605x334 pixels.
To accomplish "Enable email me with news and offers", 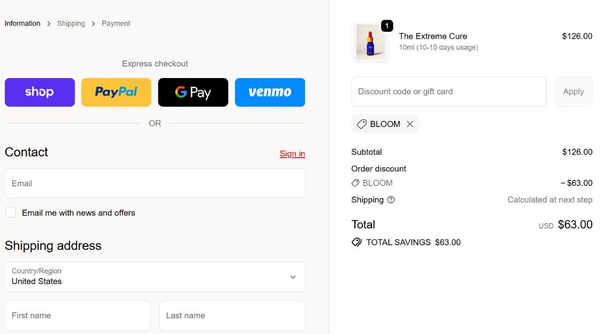I will [11, 213].
